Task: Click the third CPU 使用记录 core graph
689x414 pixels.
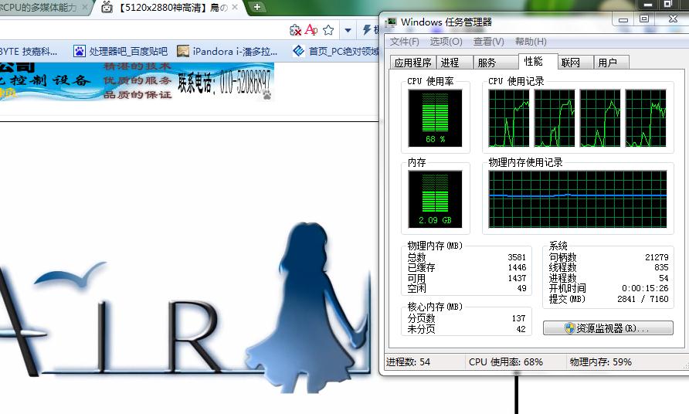Action: (x=600, y=118)
